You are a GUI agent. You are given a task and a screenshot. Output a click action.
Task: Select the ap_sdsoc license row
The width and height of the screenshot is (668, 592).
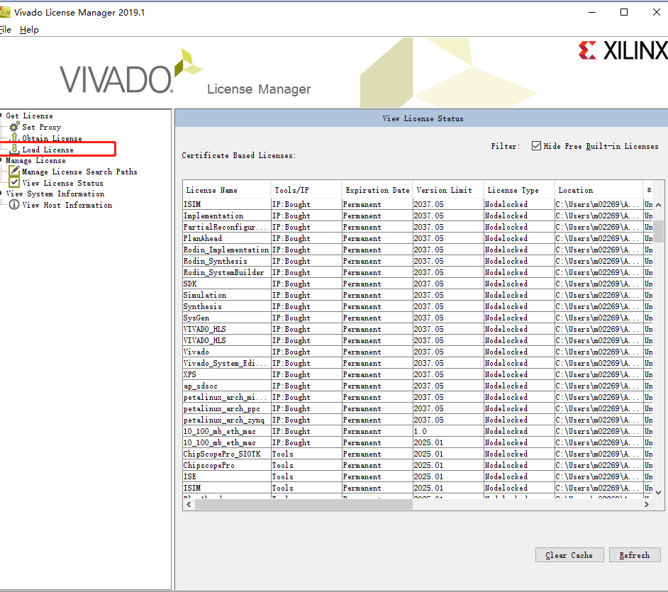[418, 386]
